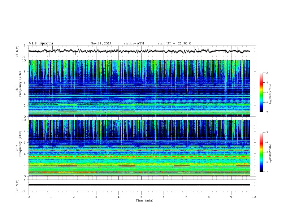This screenshot has width=286, height=221.
Task: Select the start UT 22:30:0 text
Action: pyautogui.click(x=174, y=43)
